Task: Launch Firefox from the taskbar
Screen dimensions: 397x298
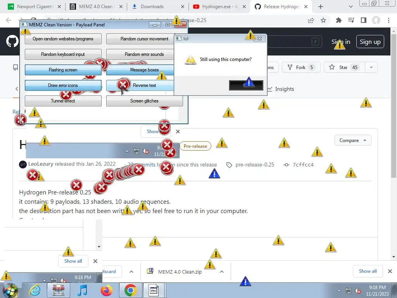Action: (106, 290)
